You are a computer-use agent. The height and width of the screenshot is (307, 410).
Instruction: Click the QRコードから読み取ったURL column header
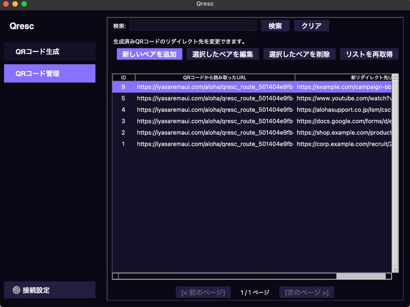pyautogui.click(x=215, y=78)
